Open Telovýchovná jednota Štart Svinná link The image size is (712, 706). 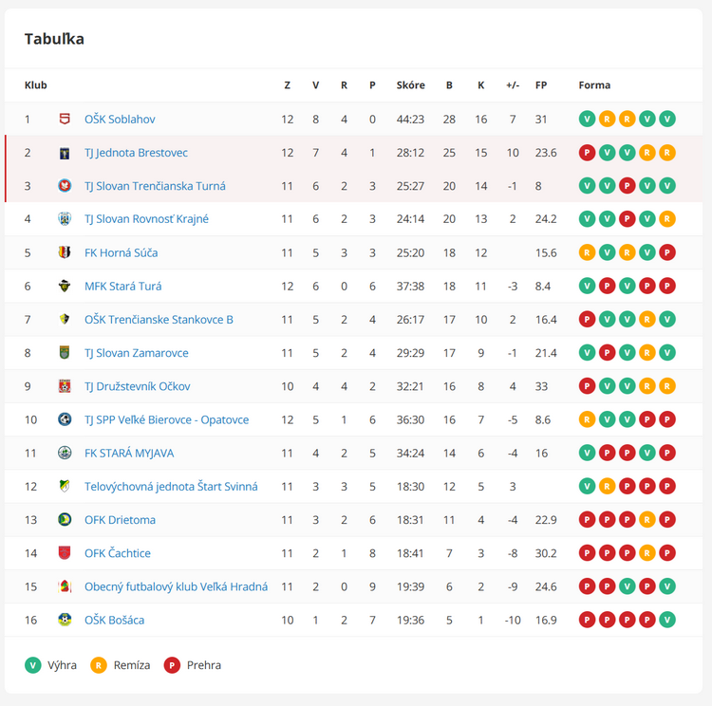(171, 487)
